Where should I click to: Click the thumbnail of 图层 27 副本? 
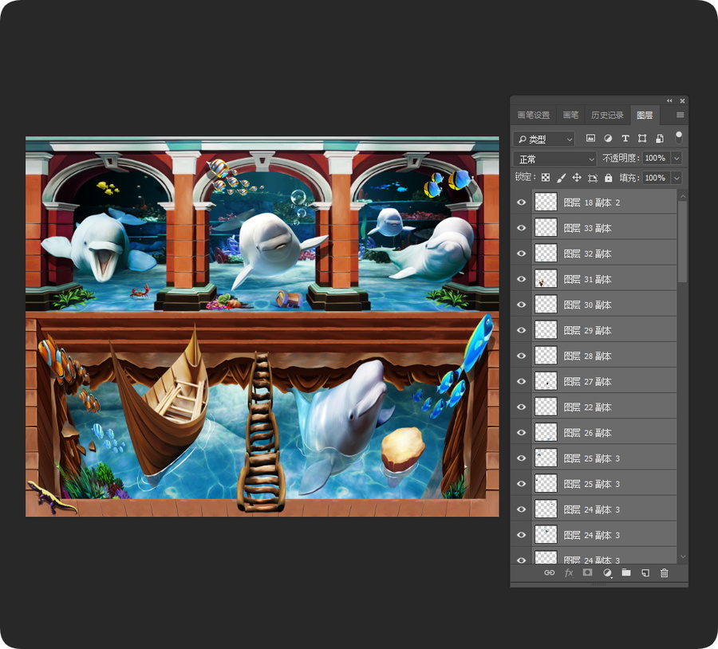click(546, 382)
